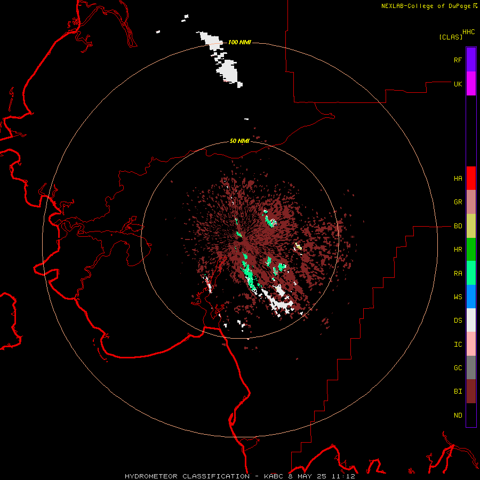Click the RF legend label
The image size is (480, 480).
(458, 60)
